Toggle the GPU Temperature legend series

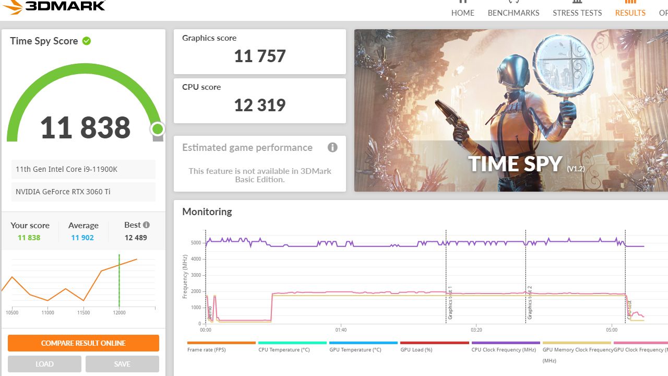(355, 349)
